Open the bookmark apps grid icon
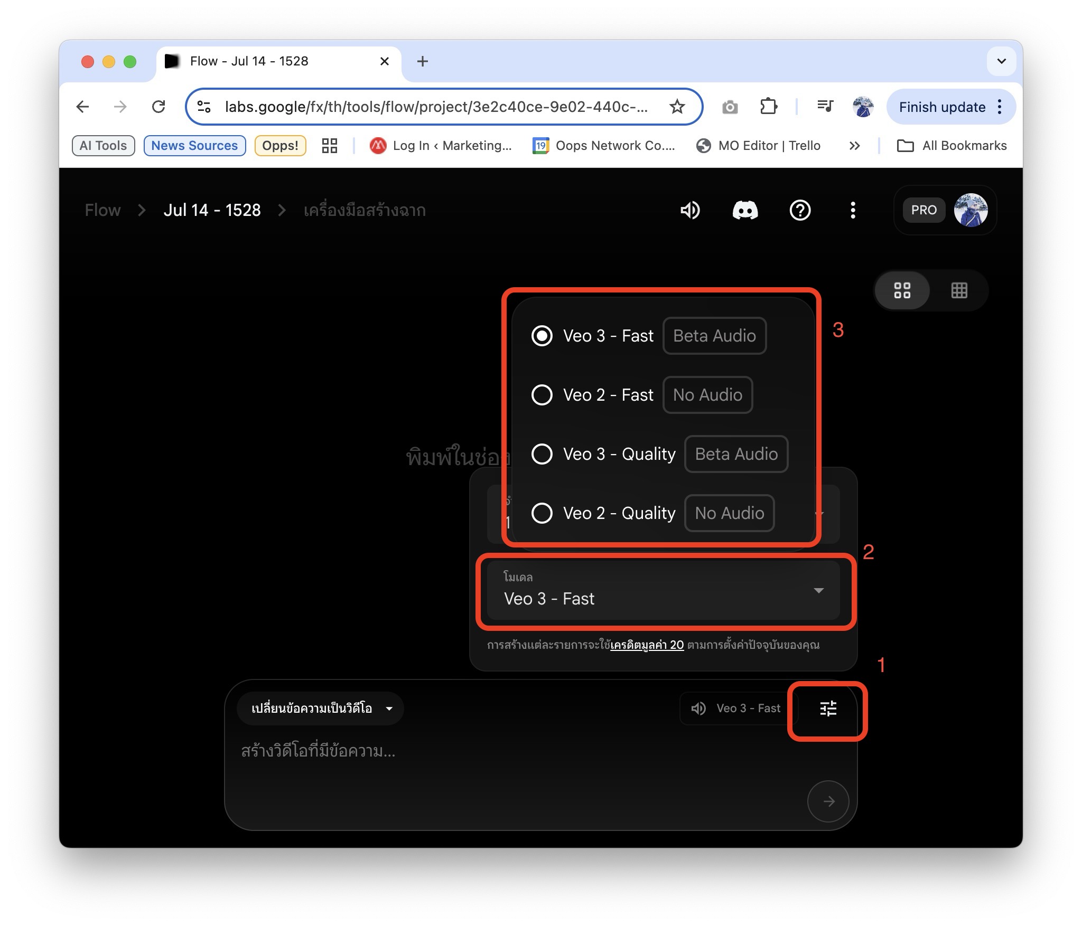The height and width of the screenshot is (926, 1082). coord(330,146)
